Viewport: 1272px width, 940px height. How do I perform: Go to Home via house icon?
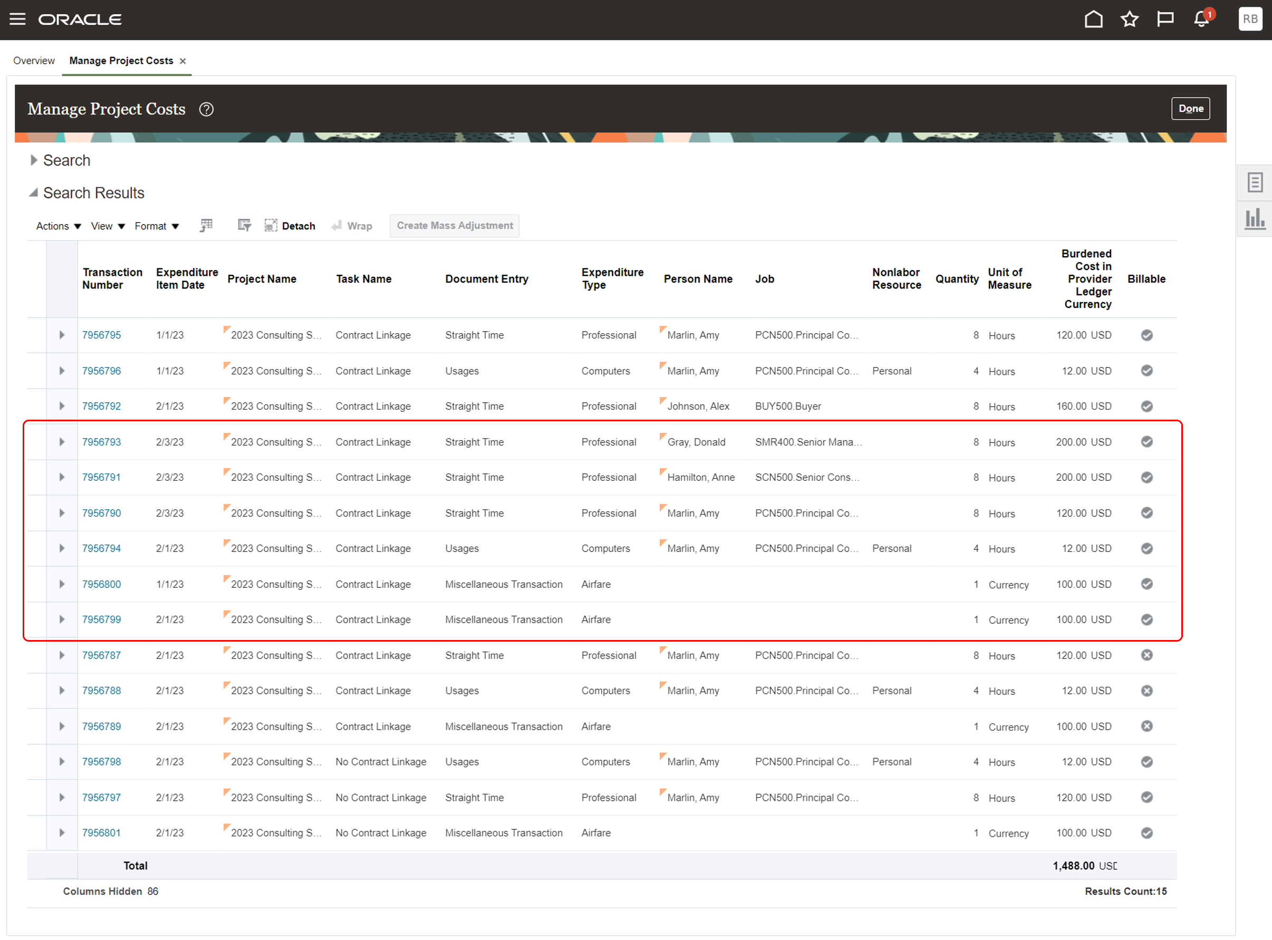[1093, 20]
